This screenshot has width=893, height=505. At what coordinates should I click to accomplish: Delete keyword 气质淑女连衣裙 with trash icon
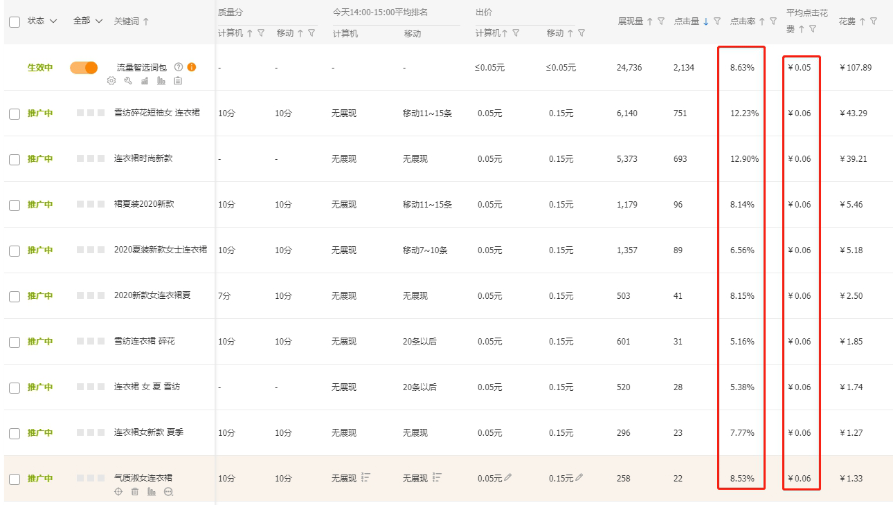(135, 492)
